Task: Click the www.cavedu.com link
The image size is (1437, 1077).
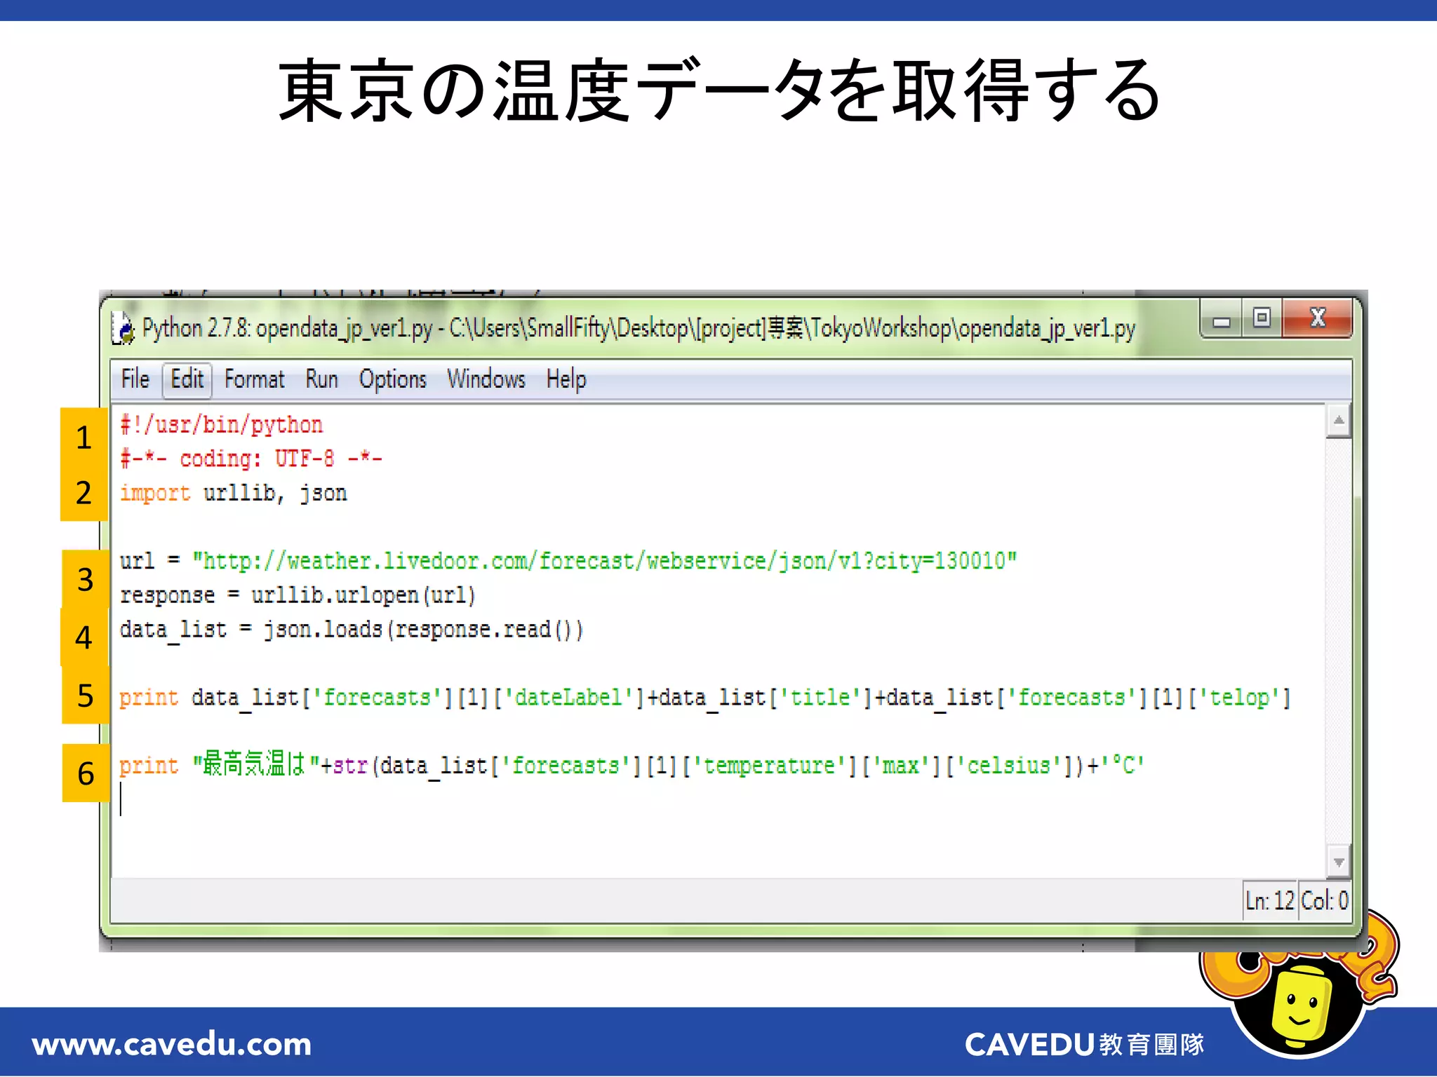Action: [x=172, y=1044]
